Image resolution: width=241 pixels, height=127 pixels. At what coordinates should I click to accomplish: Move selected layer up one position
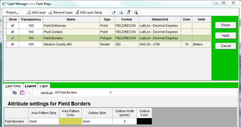click(114, 13)
